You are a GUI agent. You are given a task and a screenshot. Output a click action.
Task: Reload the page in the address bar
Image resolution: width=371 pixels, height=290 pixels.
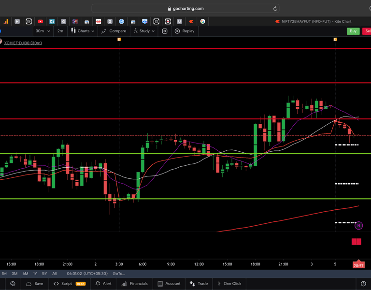[x=275, y=9]
